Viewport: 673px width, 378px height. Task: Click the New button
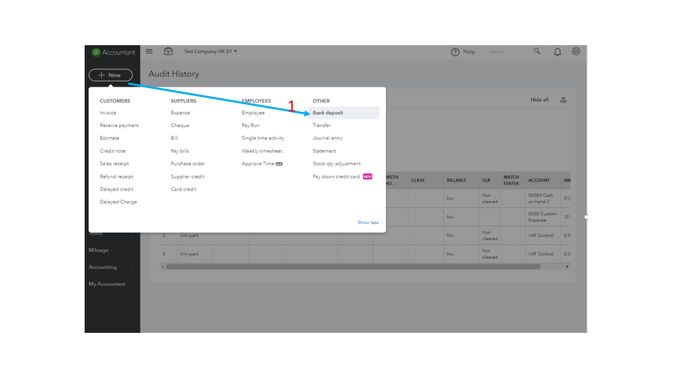pyautogui.click(x=110, y=75)
